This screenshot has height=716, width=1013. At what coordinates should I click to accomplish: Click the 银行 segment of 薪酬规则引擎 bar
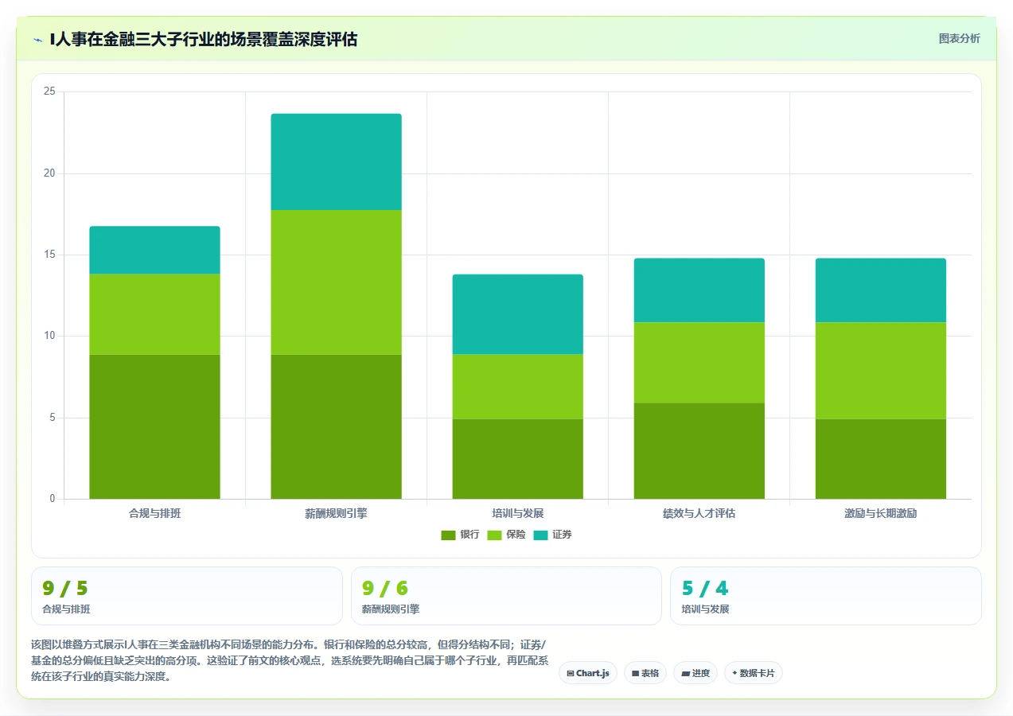click(x=336, y=426)
